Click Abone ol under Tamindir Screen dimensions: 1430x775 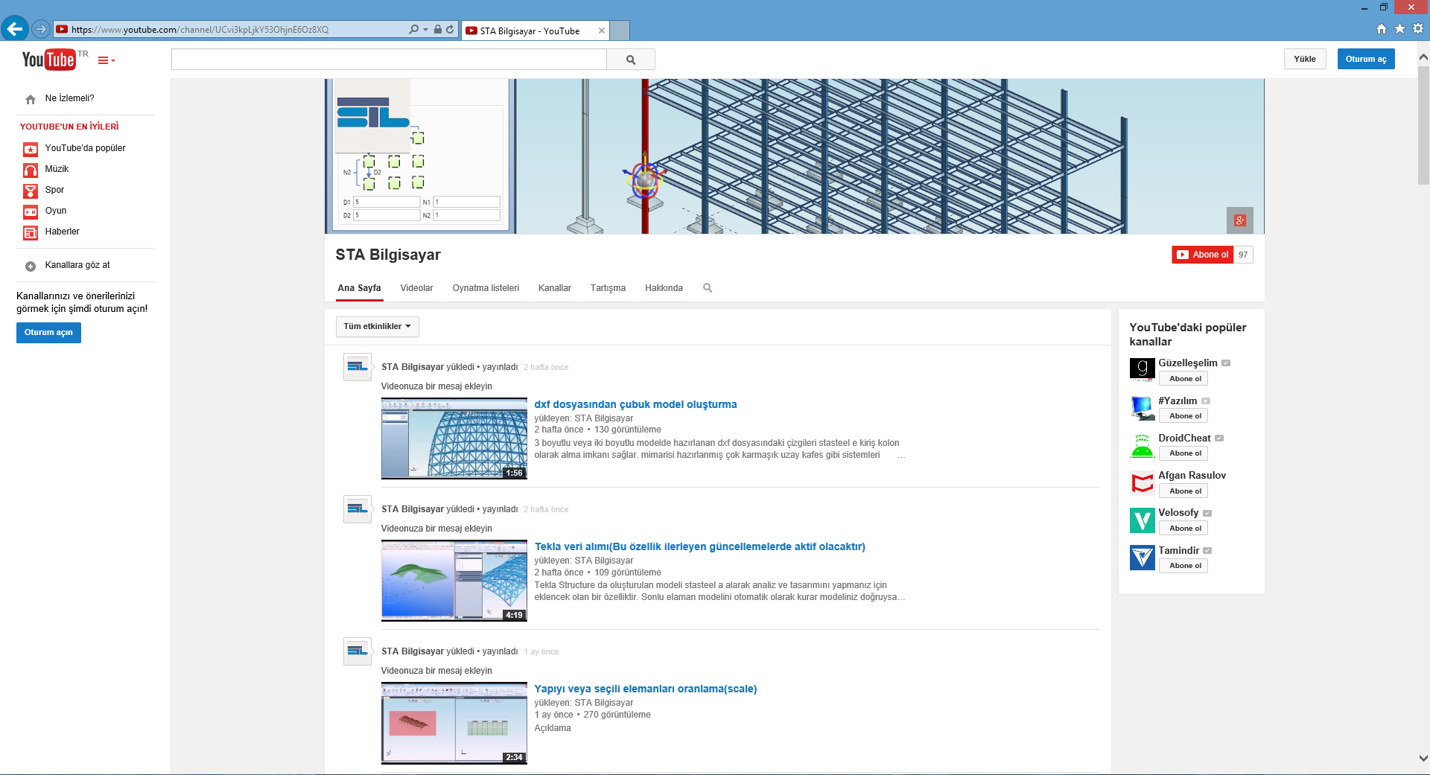pyautogui.click(x=1183, y=566)
